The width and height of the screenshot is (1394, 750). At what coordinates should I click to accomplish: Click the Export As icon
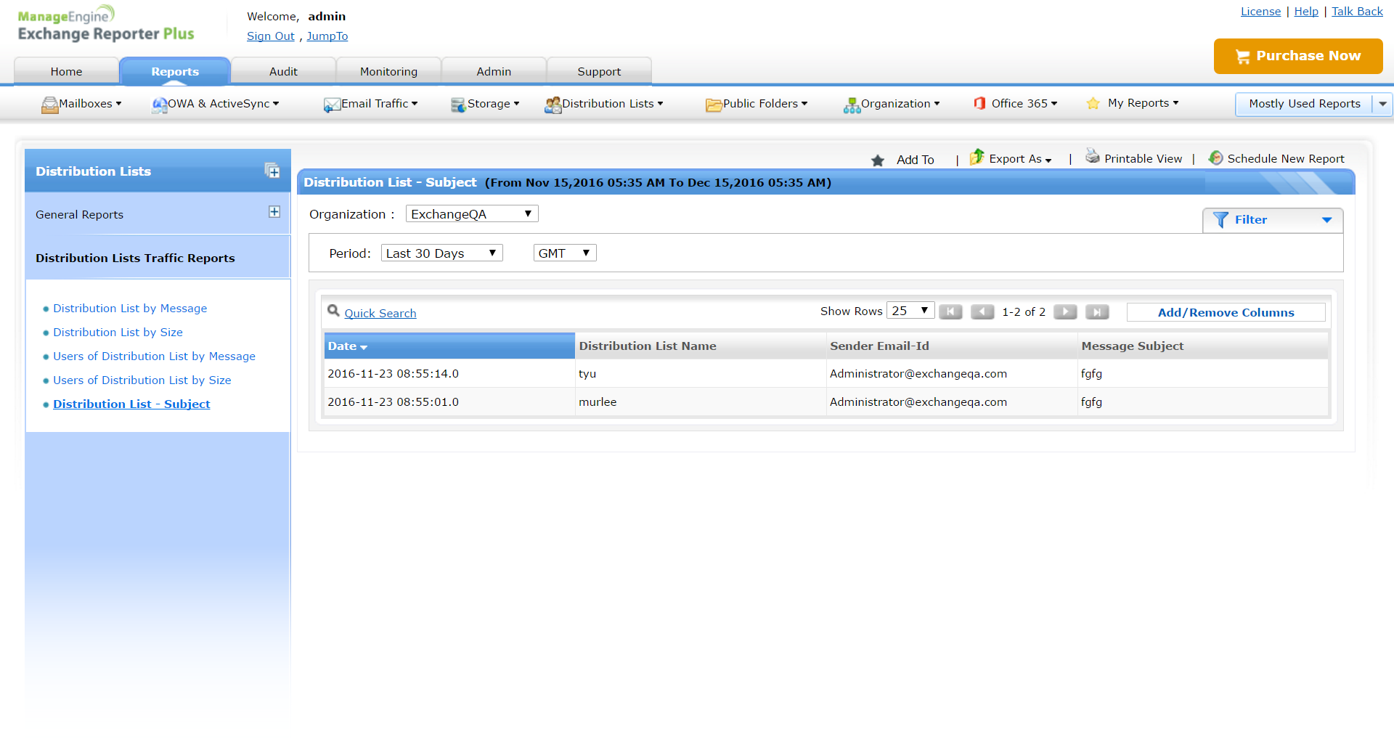(977, 157)
